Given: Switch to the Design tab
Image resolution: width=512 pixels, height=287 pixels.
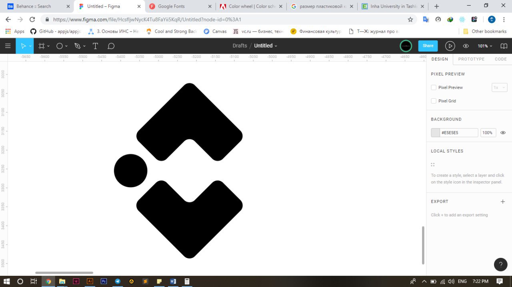Looking at the screenshot, I should point(440,59).
